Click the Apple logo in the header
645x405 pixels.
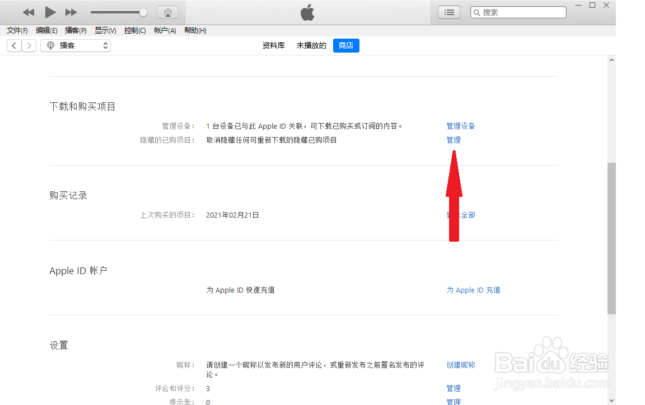pyautogui.click(x=307, y=12)
